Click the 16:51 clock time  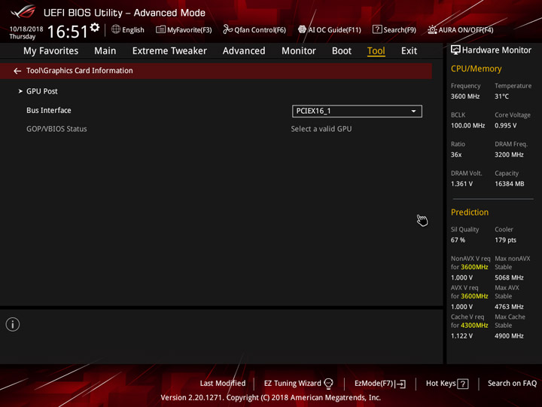(68, 32)
